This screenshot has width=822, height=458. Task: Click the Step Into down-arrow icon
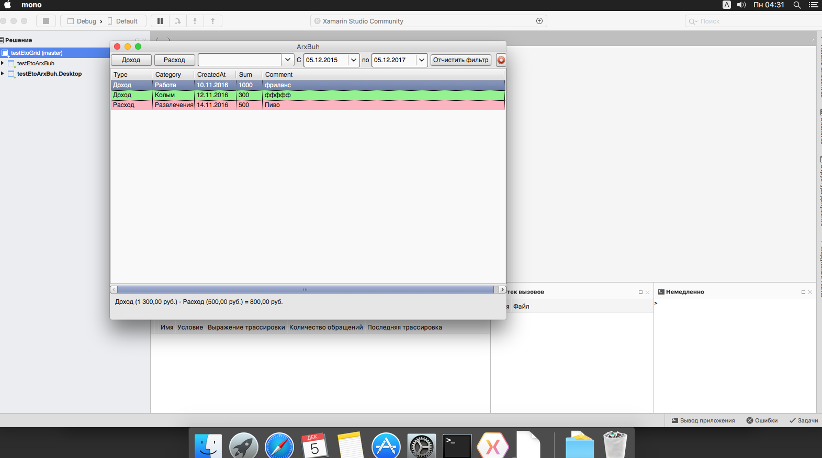tap(195, 21)
